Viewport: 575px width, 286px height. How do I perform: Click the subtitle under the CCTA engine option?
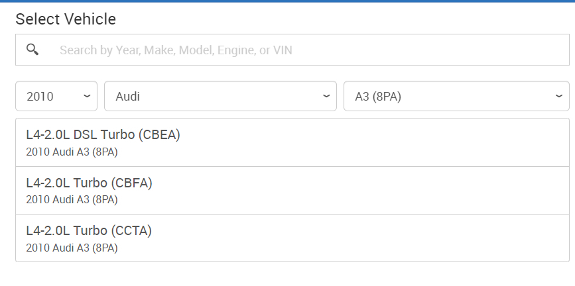tap(72, 248)
